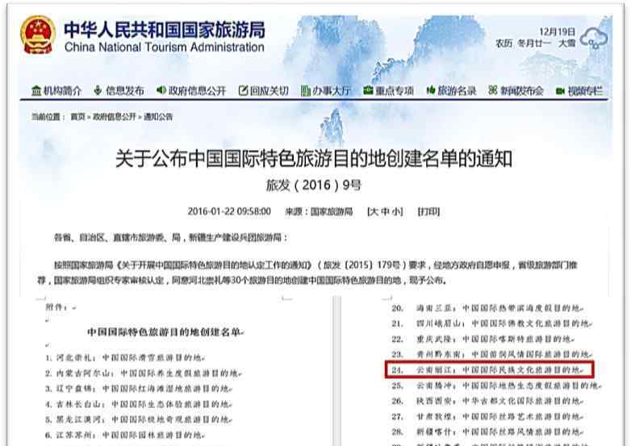631x446 pixels.
Task: Set font size to 大
Action: [374, 211]
